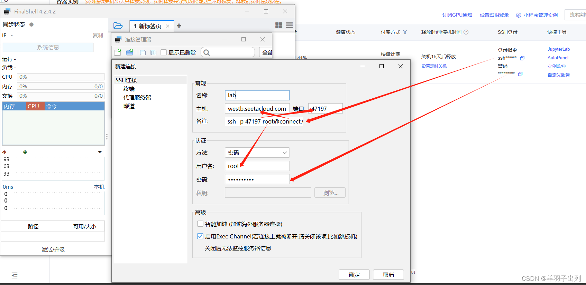Click the 路径 column header
Screen dimensions: 586x285
[33, 226]
